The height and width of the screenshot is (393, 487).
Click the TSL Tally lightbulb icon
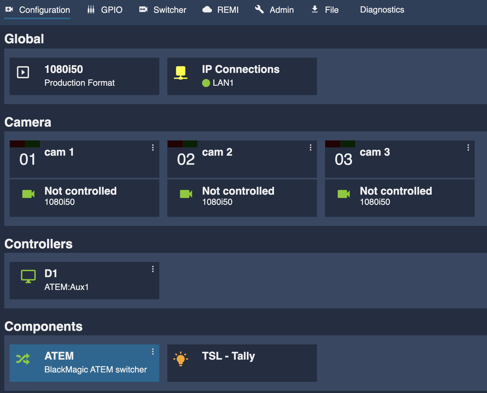pos(181,359)
